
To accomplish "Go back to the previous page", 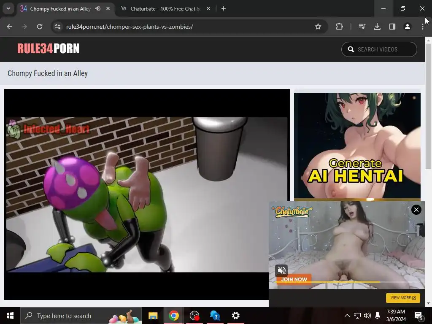I will pyautogui.click(x=9, y=27).
